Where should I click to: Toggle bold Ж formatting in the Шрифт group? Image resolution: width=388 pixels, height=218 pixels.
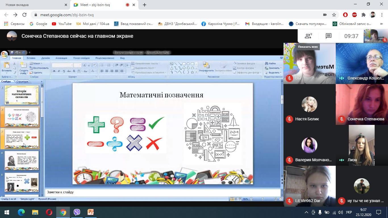click(54, 71)
